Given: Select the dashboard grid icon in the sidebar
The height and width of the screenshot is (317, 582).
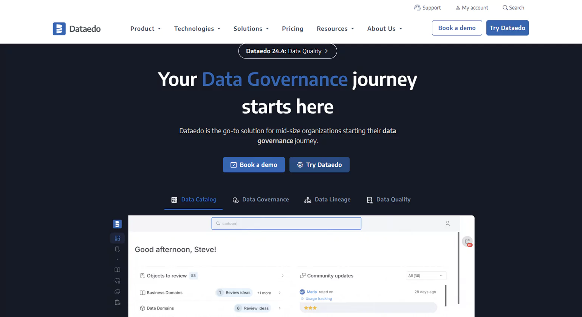Looking at the screenshot, I should [117, 238].
